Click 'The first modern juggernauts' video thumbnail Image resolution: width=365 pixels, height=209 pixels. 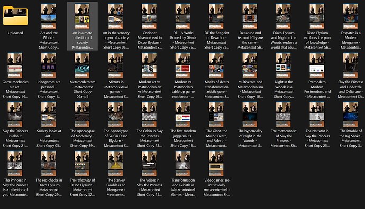coord(182,115)
